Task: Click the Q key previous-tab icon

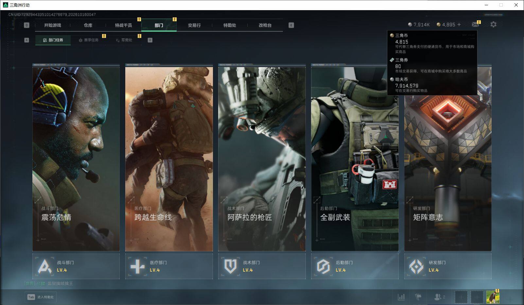Action: coord(27,25)
